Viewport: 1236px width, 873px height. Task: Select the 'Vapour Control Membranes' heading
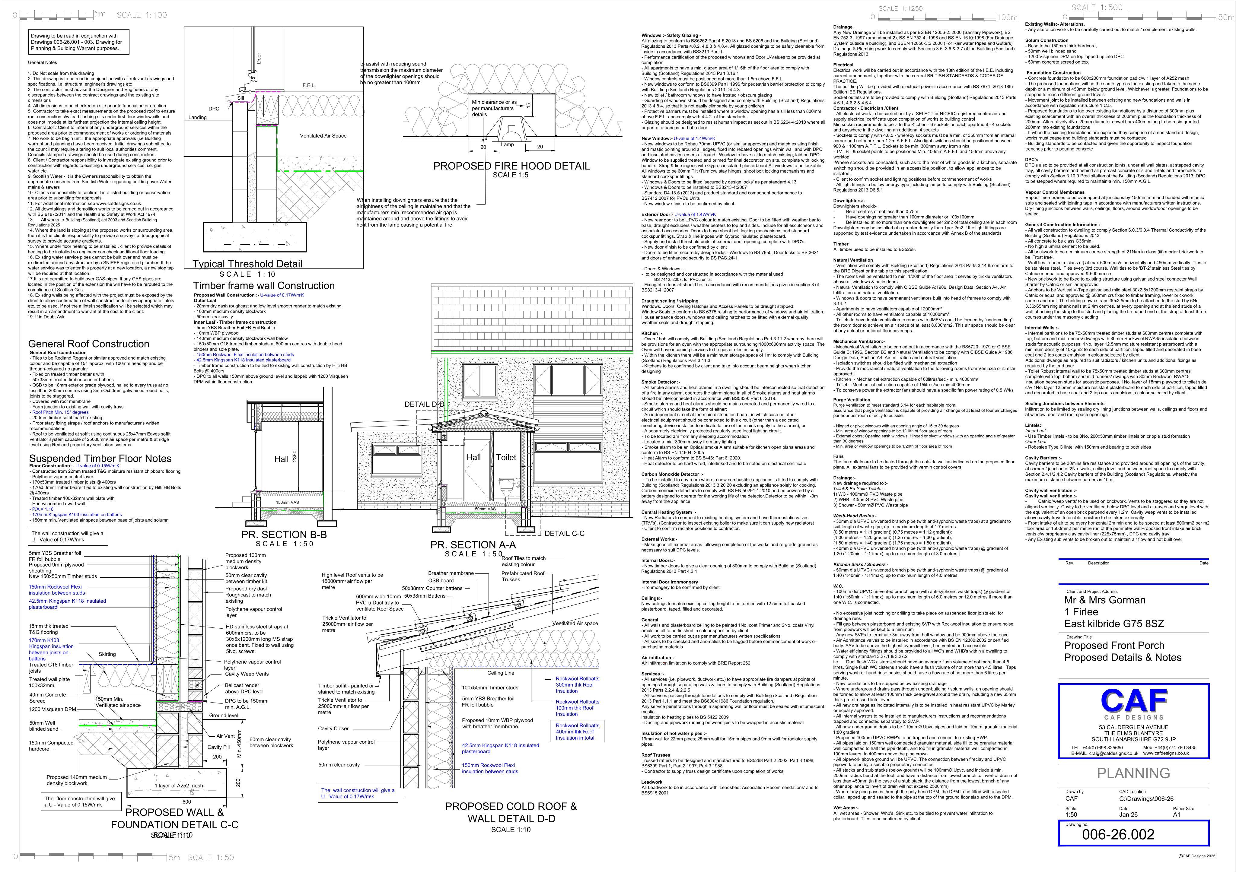1055,192
